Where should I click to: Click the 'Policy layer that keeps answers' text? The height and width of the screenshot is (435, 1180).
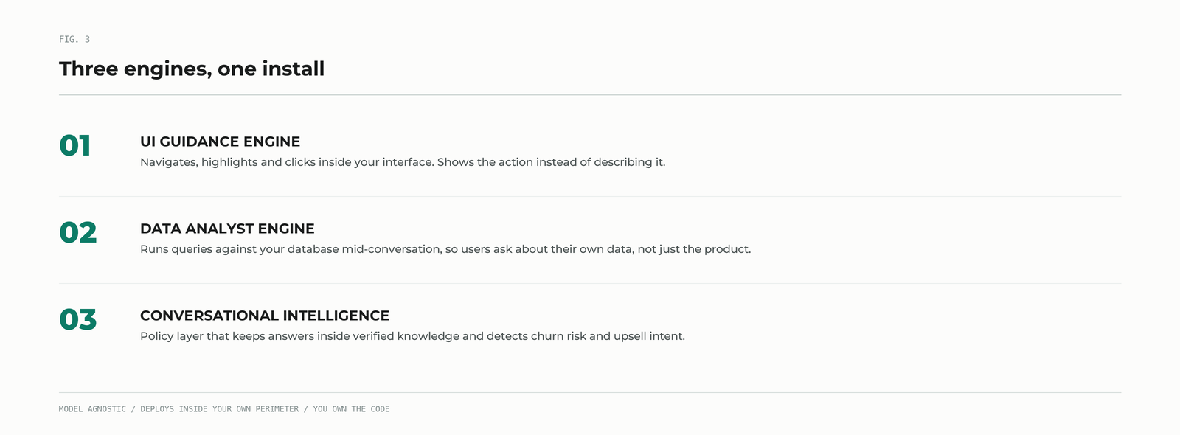(412, 336)
